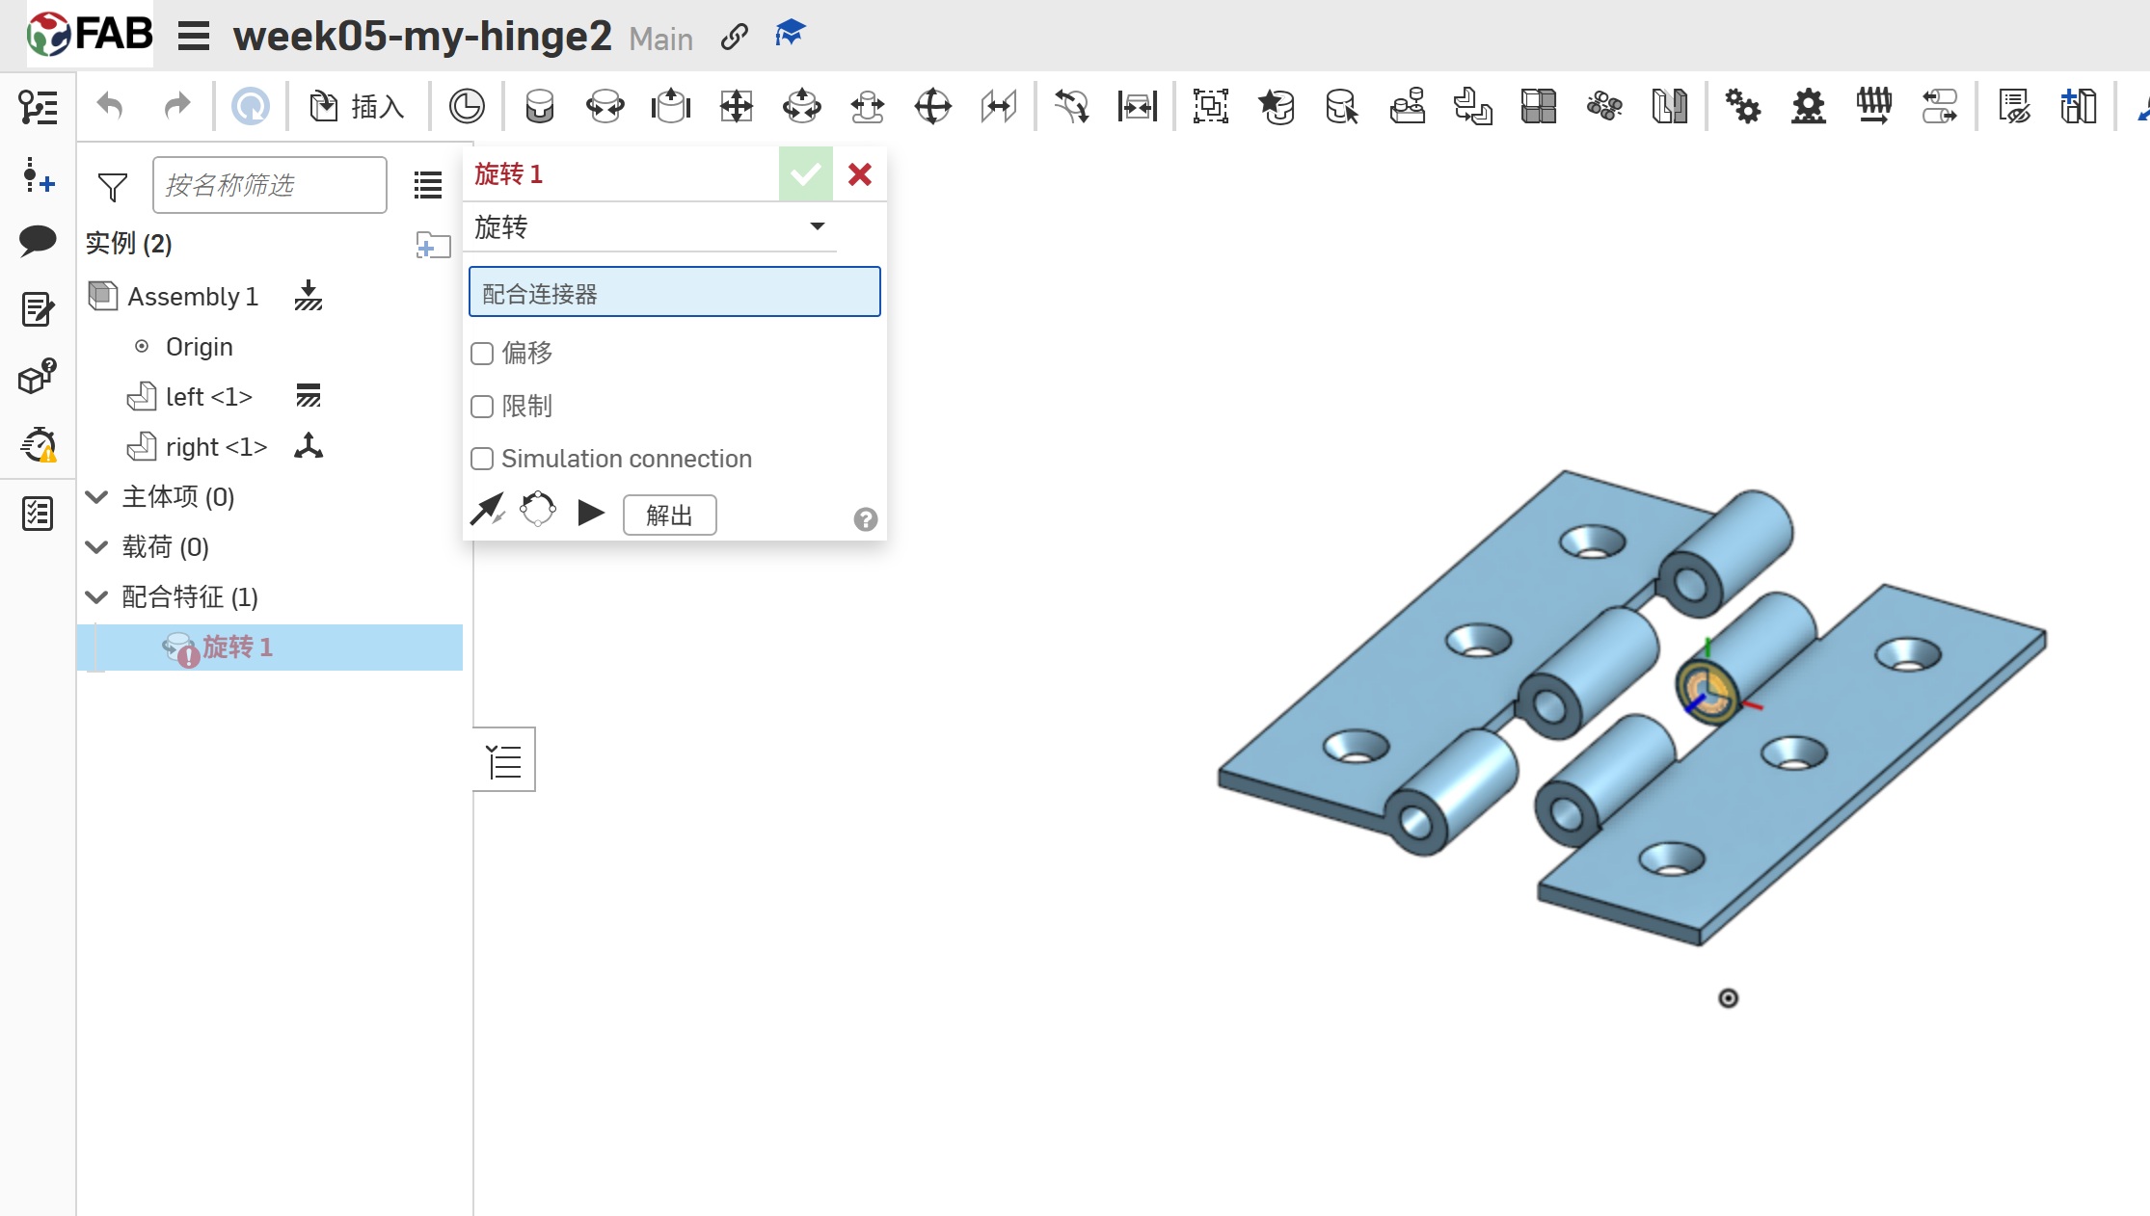The image size is (2150, 1216).
Task: Toggle the Simulation connection checkbox
Action: pos(482,459)
